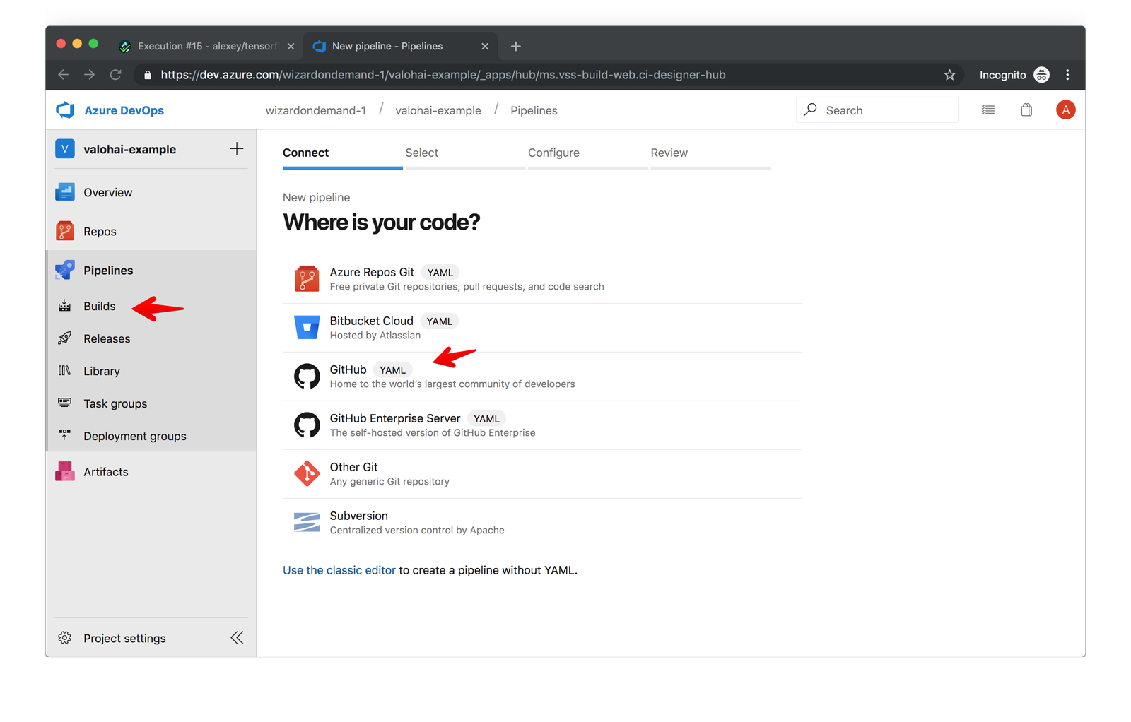Click the Incognito indicator icon

[x=1041, y=75]
